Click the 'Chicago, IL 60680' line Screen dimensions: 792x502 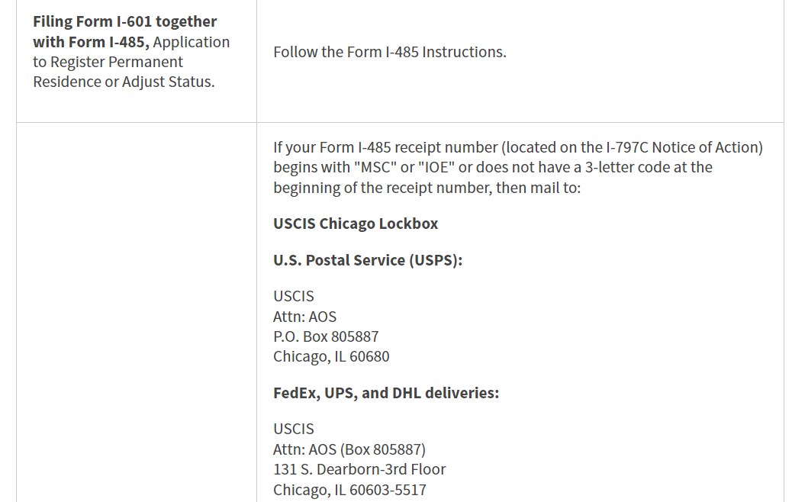pyautogui.click(x=331, y=356)
